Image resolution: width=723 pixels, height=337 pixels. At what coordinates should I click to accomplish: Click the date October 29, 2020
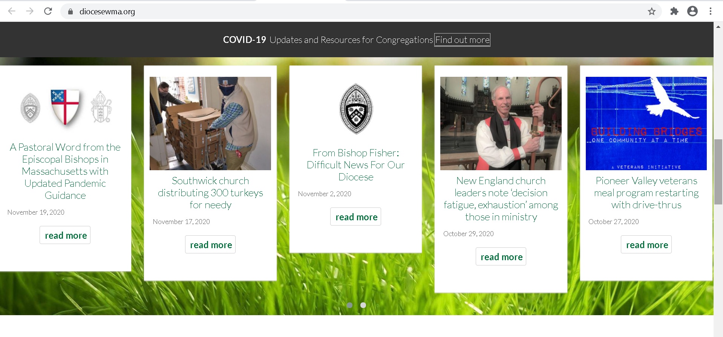[x=469, y=234]
